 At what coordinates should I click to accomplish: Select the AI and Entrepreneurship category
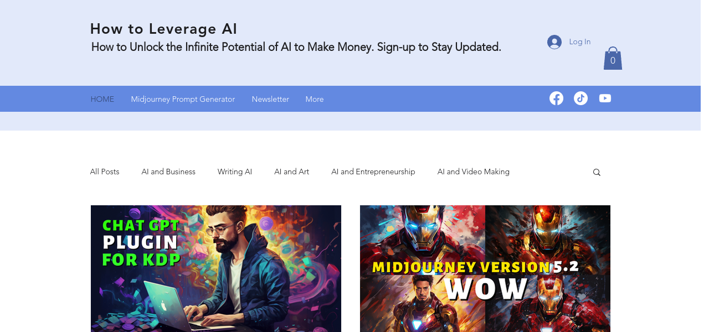373,172
